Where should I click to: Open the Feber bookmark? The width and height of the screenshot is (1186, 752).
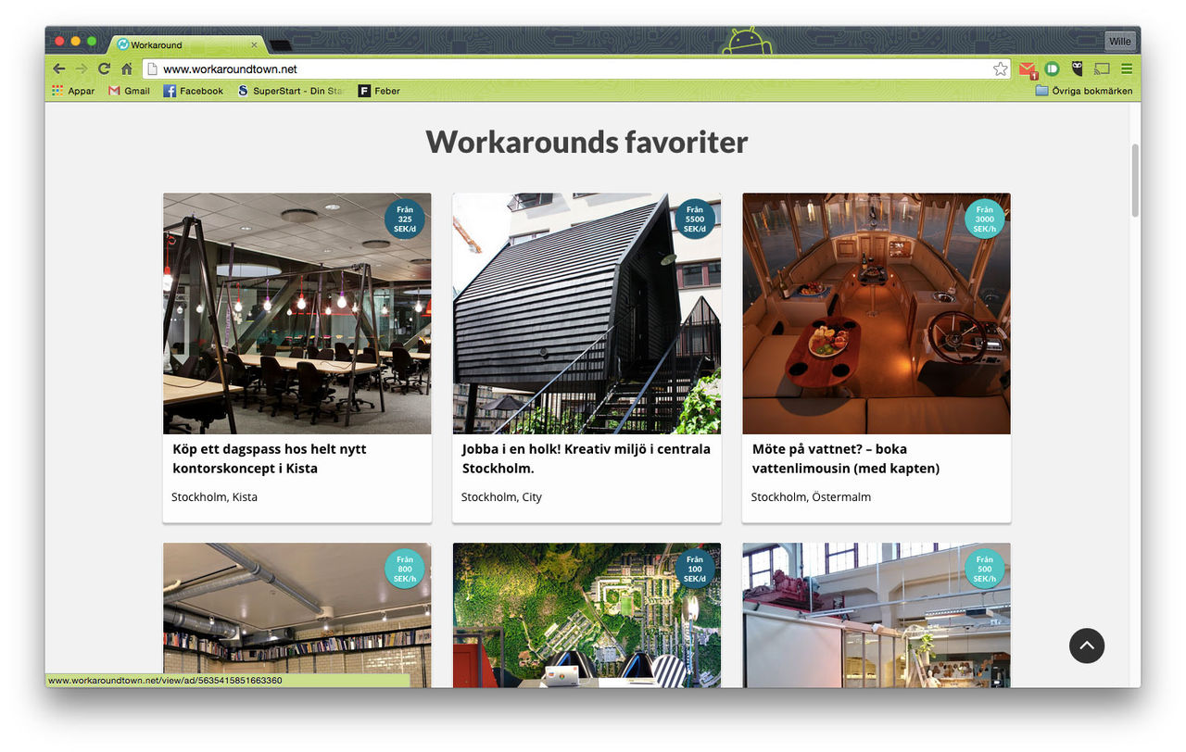(x=380, y=91)
